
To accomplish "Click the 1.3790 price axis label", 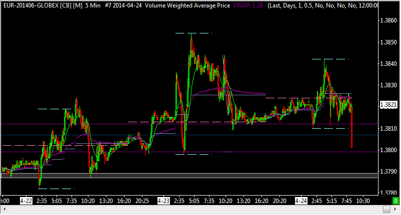I will tap(388, 172).
